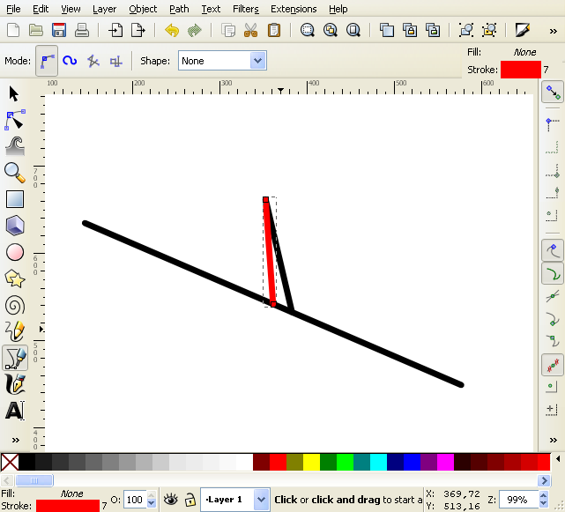This screenshot has width=565, height=512.
Task: Paste from clipboard
Action: (274, 30)
